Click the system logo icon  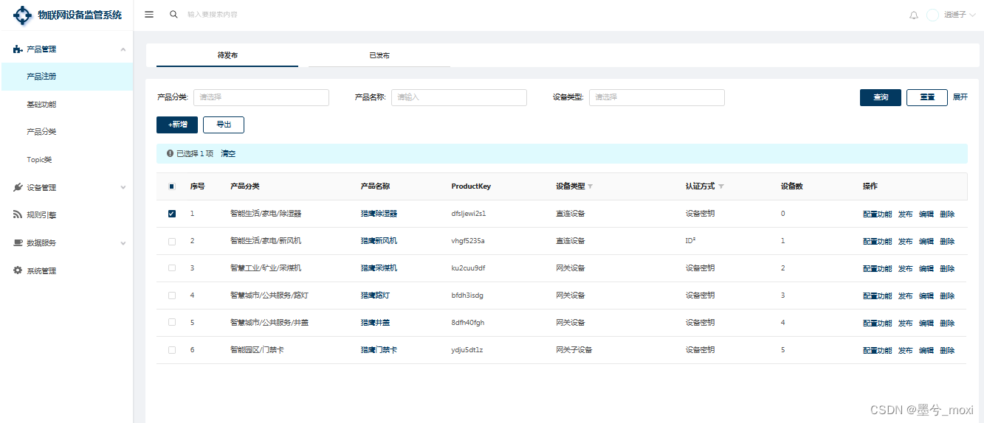pyautogui.click(x=23, y=15)
